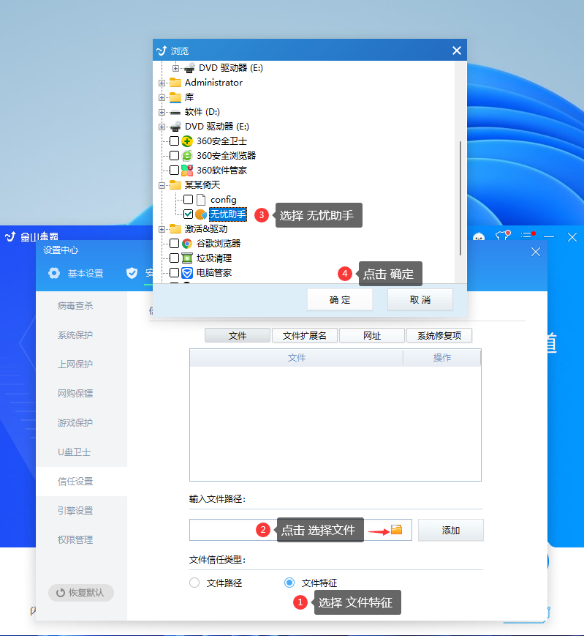584x636 pixels.
Task: Check the 360安全浏览器 checkbox
Action: [x=174, y=156]
